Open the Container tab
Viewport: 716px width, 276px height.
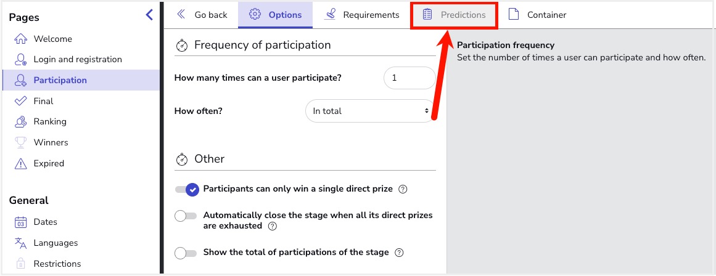(x=537, y=15)
